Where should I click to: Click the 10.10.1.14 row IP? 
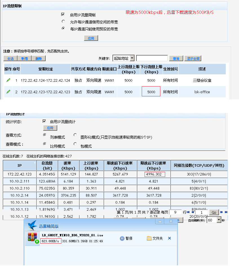(19, 202)
